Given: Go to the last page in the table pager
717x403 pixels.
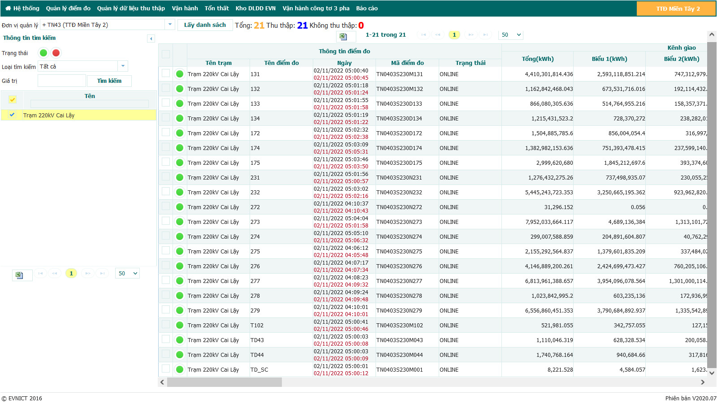Looking at the screenshot, I should [x=485, y=34].
